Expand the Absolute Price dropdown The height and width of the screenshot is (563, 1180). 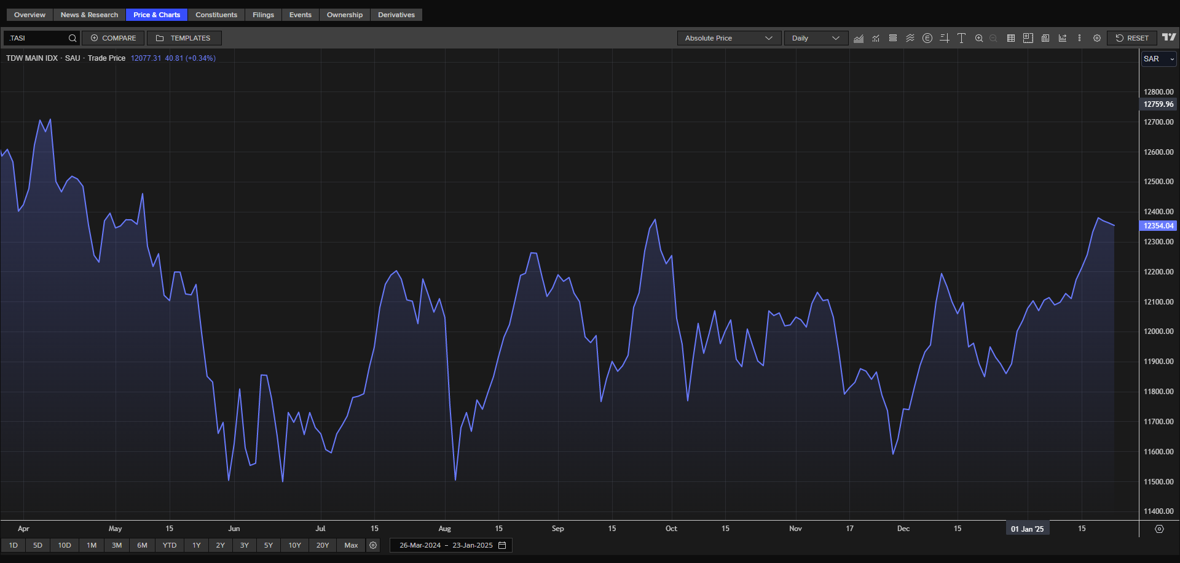728,38
